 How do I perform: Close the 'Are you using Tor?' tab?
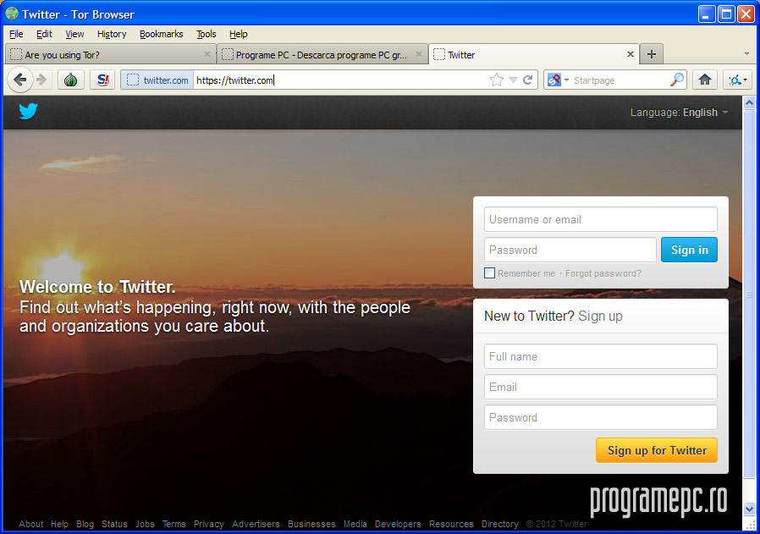coord(207,54)
